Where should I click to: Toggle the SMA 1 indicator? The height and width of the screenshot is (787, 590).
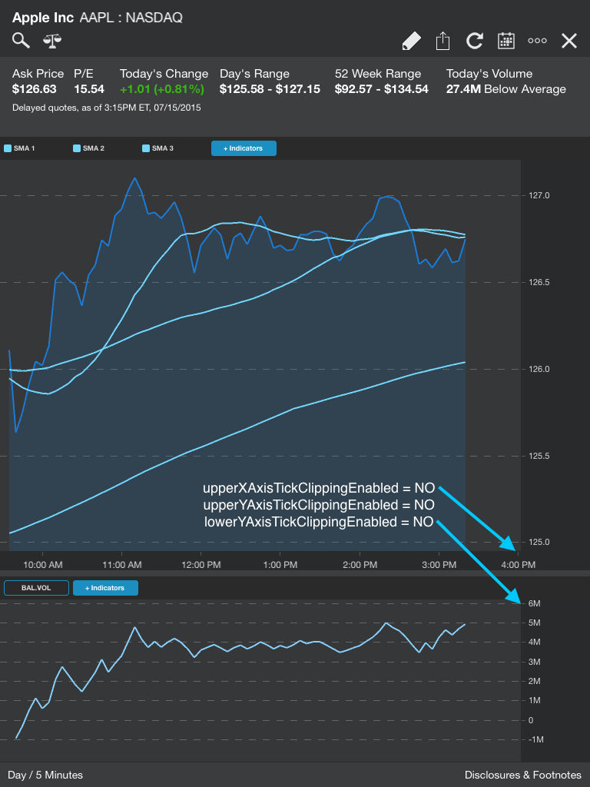19,148
